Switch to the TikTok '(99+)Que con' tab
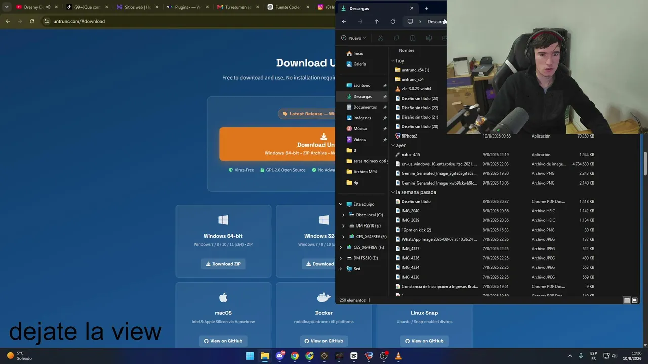 (x=87, y=7)
